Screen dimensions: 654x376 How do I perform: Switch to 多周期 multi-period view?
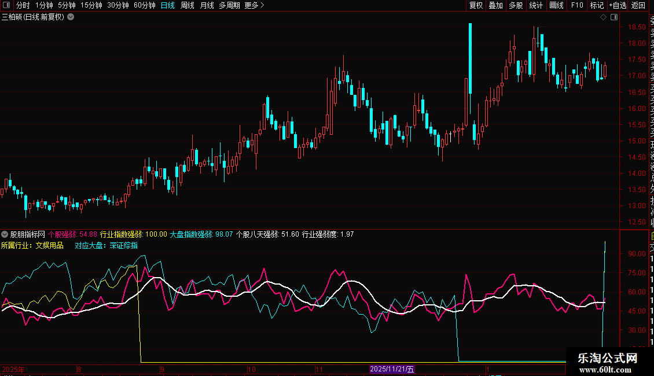[x=229, y=5]
